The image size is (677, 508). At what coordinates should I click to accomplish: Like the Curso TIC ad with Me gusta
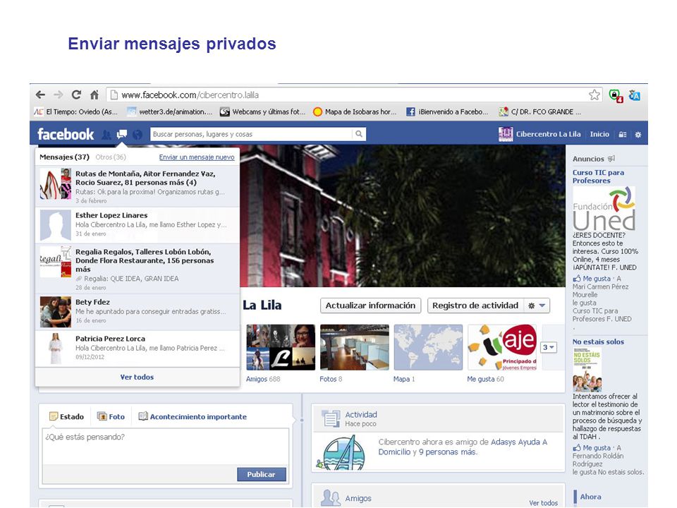point(592,279)
